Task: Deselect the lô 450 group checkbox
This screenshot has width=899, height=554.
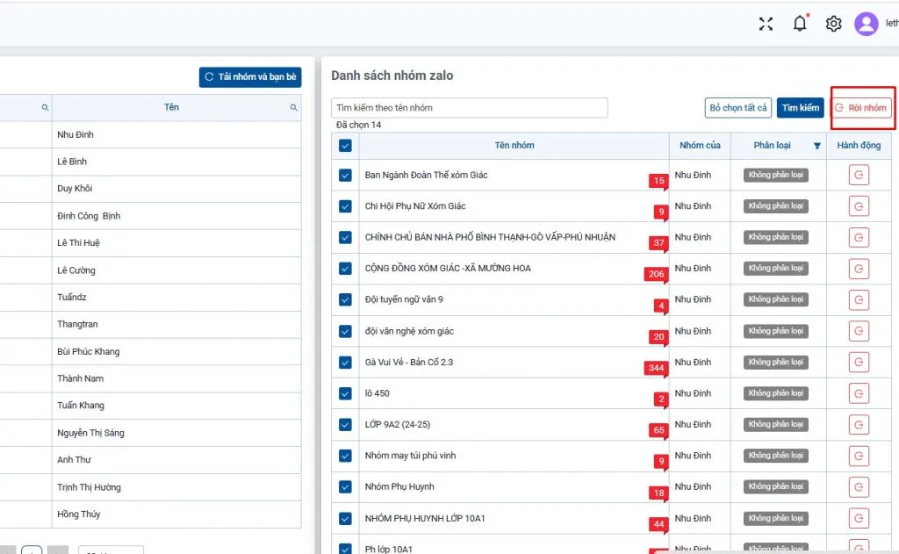Action: point(345,393)
